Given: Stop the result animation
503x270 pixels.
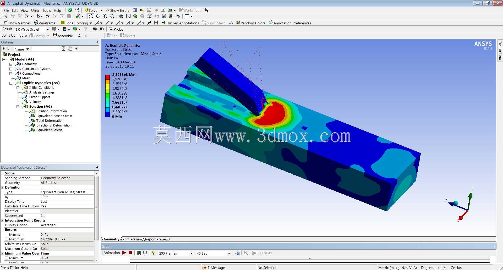Looking at the screenshot, I should point(130,253).
